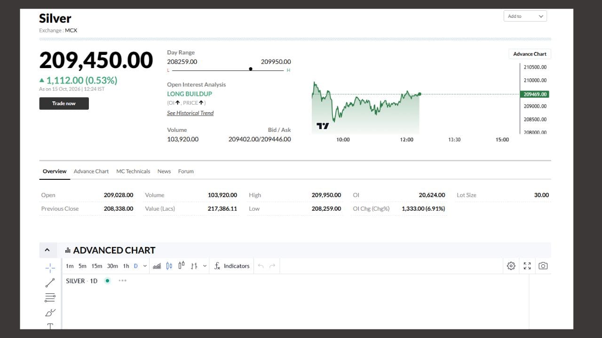Expand the chart style dropdown arrow
Screen dimensions: 602x338
(205, 266)
